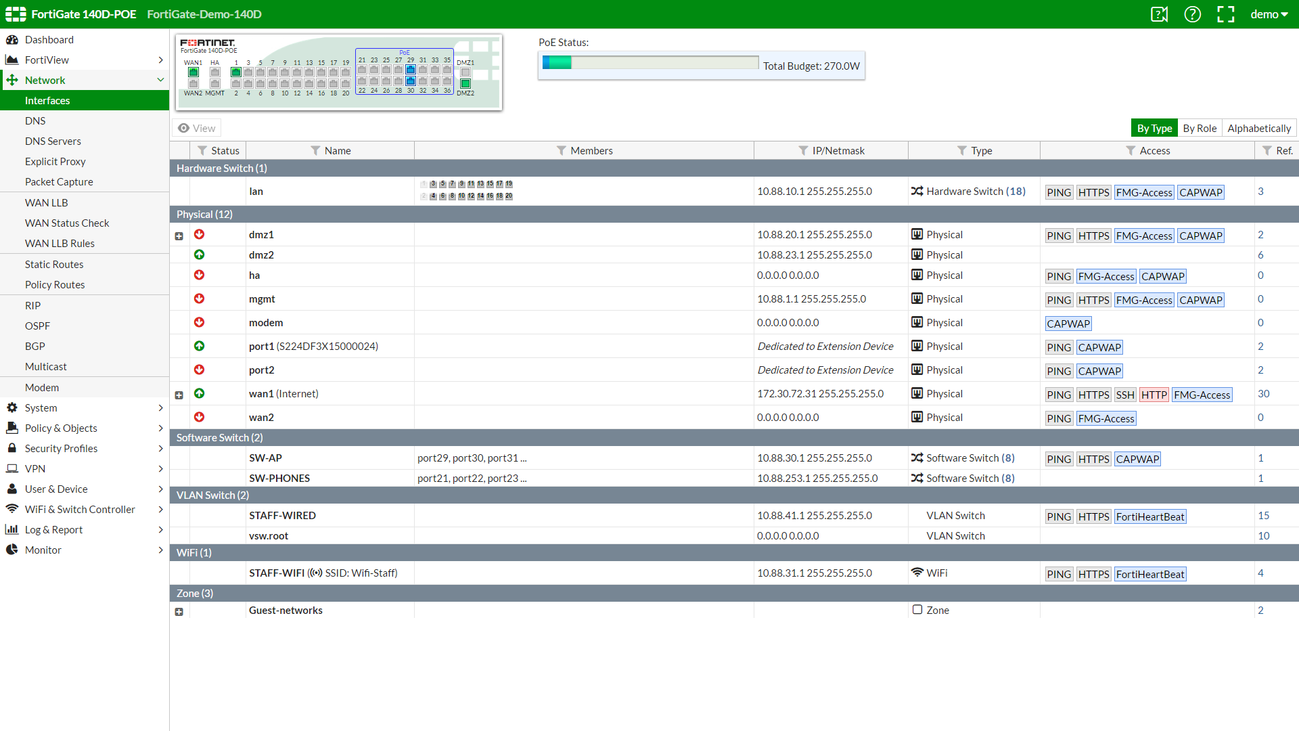
Task: Expand the Guest-networks zone row
Action: click(x=179, y=612)
